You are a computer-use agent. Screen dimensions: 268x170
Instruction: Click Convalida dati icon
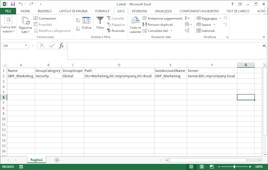click(x=144, y=30)
